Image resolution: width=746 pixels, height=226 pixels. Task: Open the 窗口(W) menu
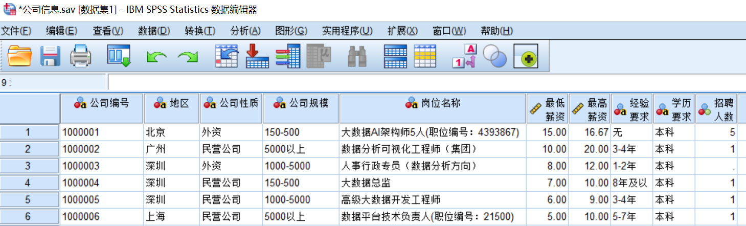tap(449, 31)
